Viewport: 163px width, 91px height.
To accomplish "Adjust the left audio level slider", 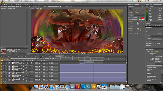I will coord(154,11).
